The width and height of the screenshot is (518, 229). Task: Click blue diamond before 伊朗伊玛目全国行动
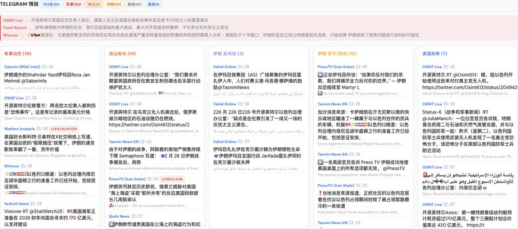pyautogui.click(x=216, y=156)
